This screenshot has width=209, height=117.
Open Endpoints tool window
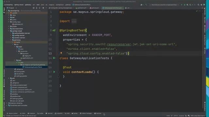[x=59, y=113]
